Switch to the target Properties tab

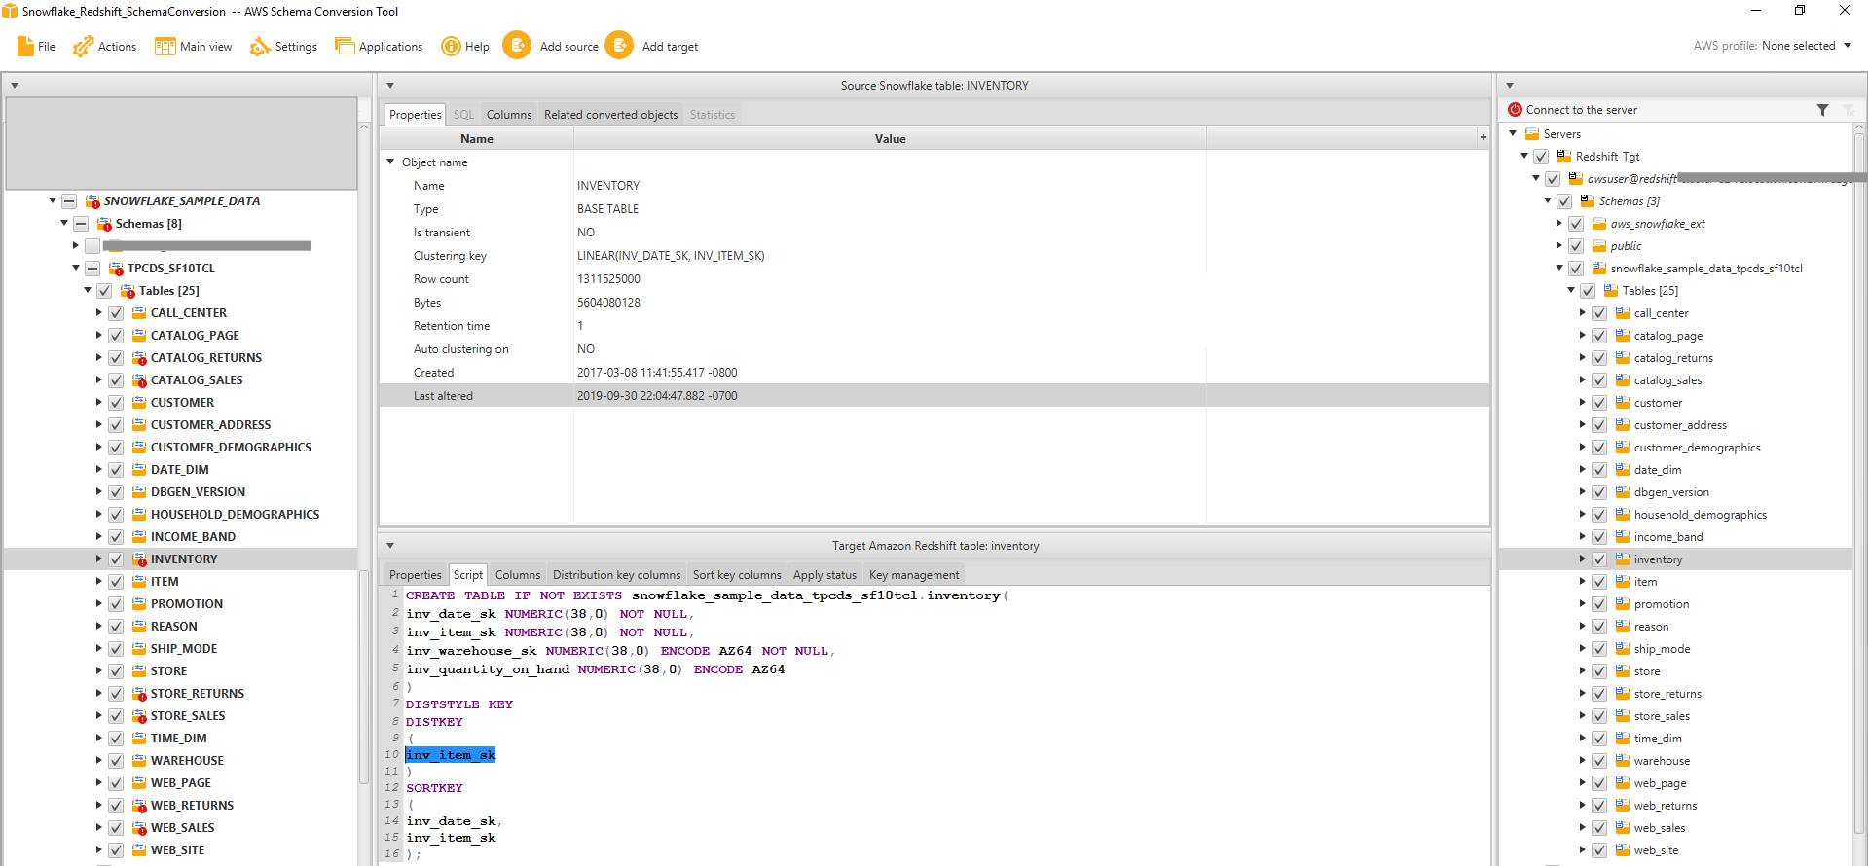point(416,575)
